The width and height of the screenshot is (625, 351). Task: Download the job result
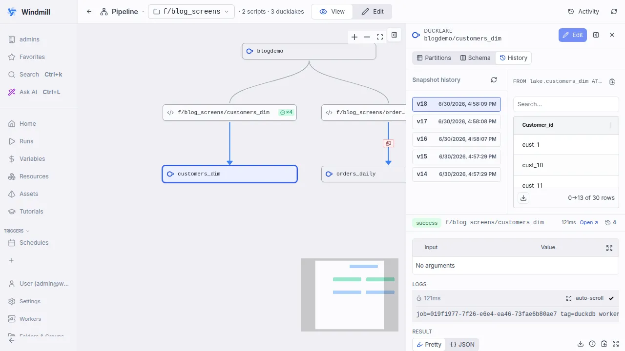[x=581, y=344]
